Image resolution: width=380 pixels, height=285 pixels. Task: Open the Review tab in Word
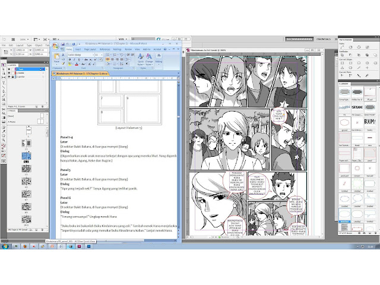[x=128, y=49]
